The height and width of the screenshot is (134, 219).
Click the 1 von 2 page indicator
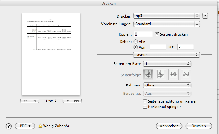pyautogui.click(x=51, y=101)
